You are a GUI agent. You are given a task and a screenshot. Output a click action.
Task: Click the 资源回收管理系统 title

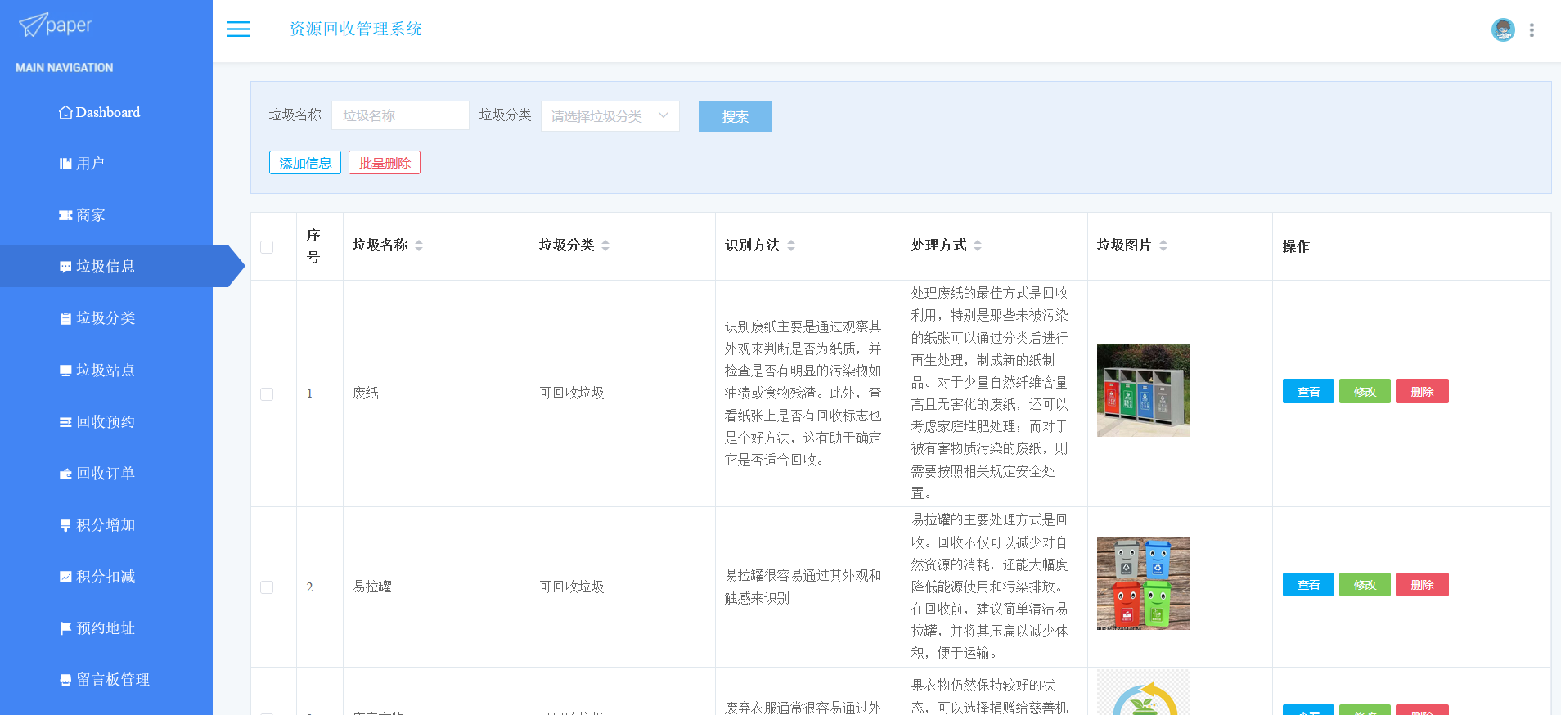click(x=356, y=29)
